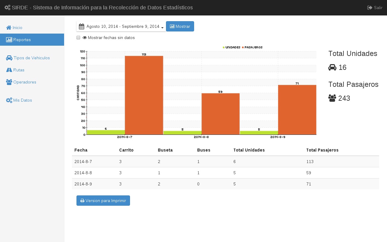
Task: Click the orange 113 bar for 2014-8-7
Action: tap(144, 95)
